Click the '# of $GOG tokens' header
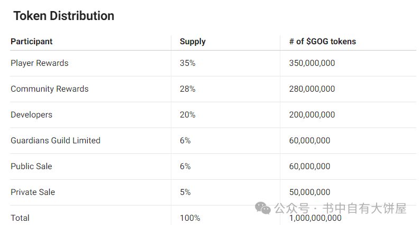 [x=323, y=42]
